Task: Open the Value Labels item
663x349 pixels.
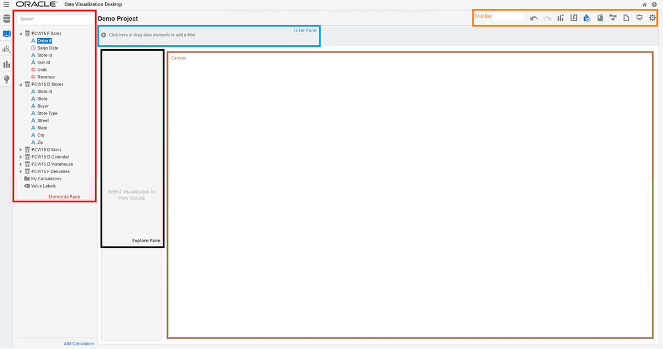Action: tap(43, 186)
